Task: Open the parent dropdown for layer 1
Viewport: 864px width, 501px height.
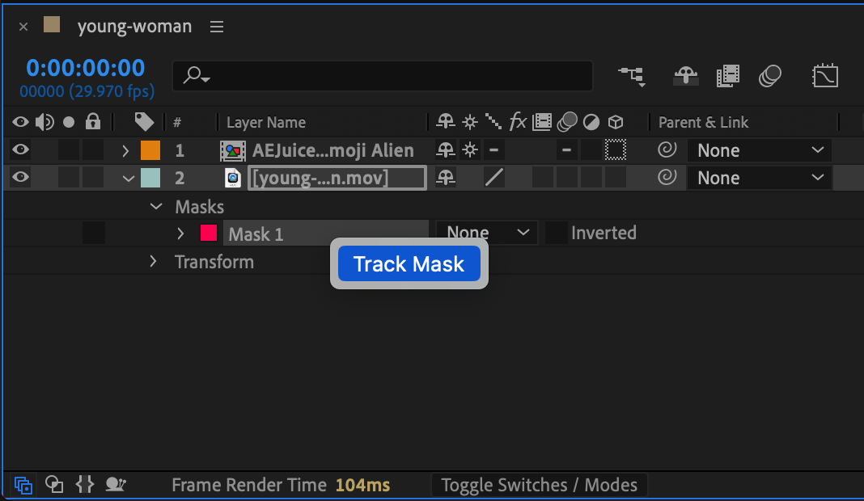Action: (759, 150)
